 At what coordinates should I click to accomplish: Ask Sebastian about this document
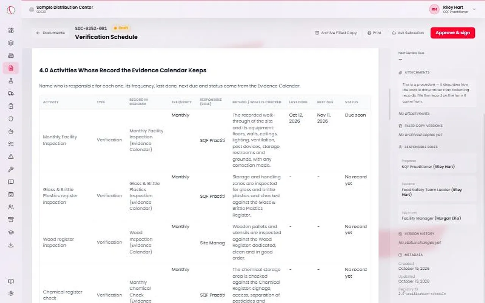408,33
